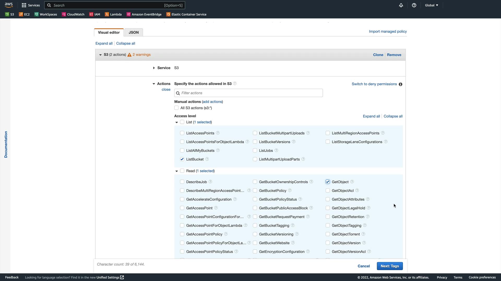Expand the Service section arrow
Viewport: 501px width, 281px height.
[154, 68]
